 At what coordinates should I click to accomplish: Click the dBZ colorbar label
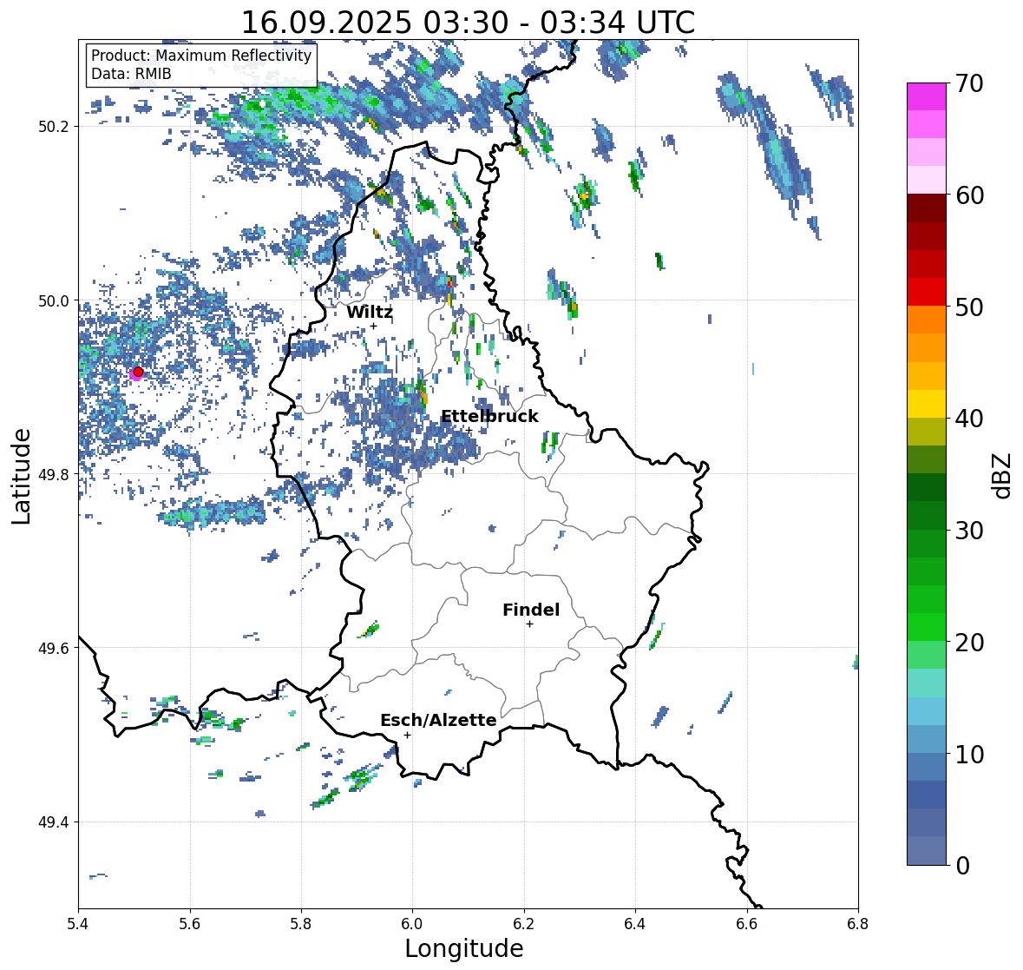click(1001, 476)
